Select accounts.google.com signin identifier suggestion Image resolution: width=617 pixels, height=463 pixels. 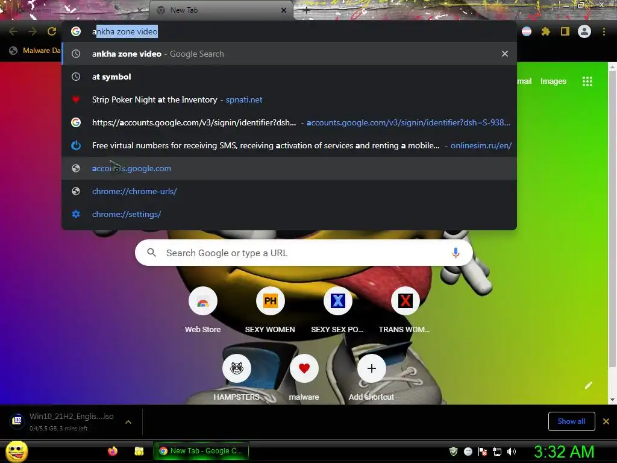(289, 122)
